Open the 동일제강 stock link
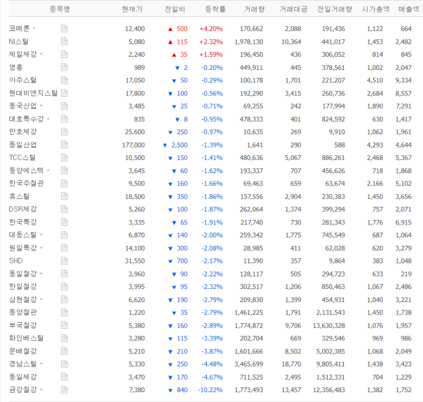Viewport: 423px width, 402px height. (22, 377)
